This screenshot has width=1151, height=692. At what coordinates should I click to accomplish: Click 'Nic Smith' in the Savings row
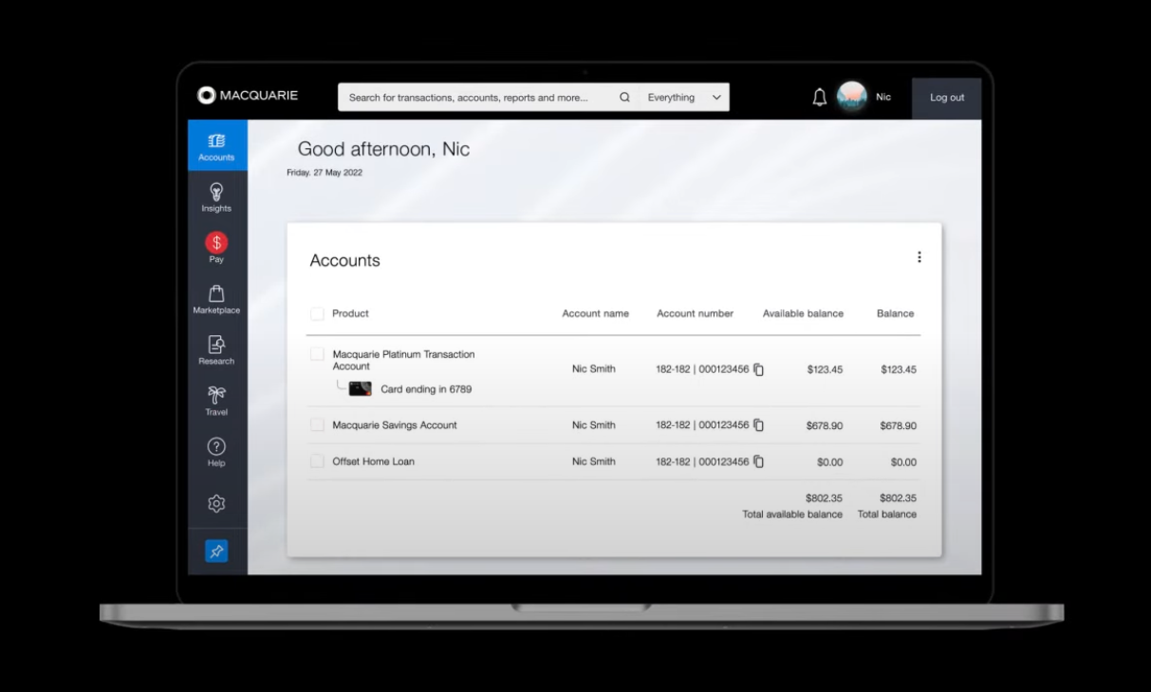[594, 425]
